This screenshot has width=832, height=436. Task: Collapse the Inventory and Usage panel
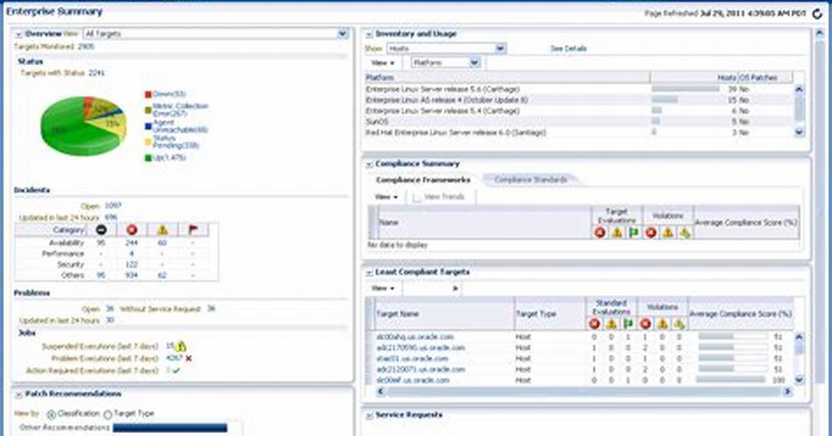click(369, 35)
